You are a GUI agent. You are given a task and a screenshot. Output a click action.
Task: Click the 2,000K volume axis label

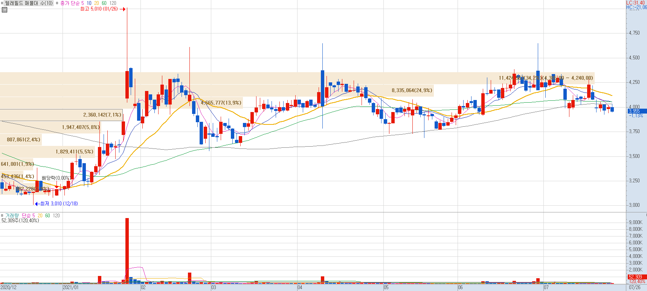click(636, 270)
